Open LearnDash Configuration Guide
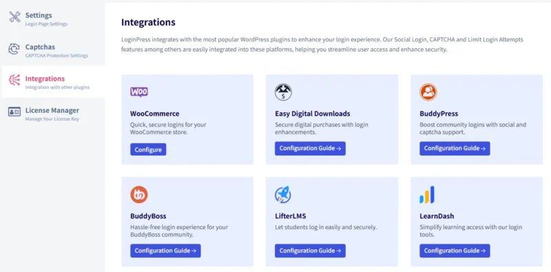This screenshot has width=551, height=272. point(455,251)
